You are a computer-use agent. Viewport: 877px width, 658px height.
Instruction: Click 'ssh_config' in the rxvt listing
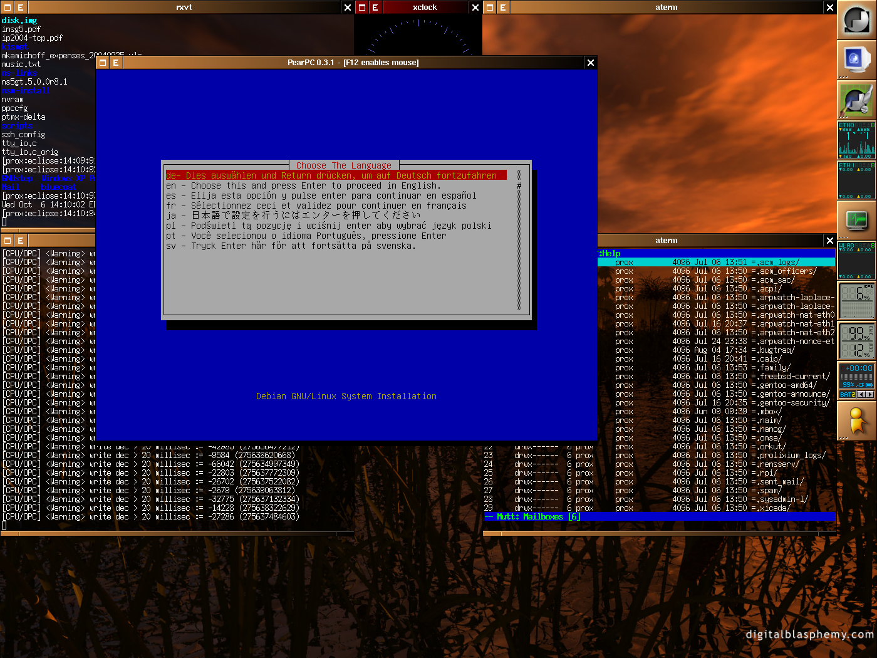tap(23, 135)
